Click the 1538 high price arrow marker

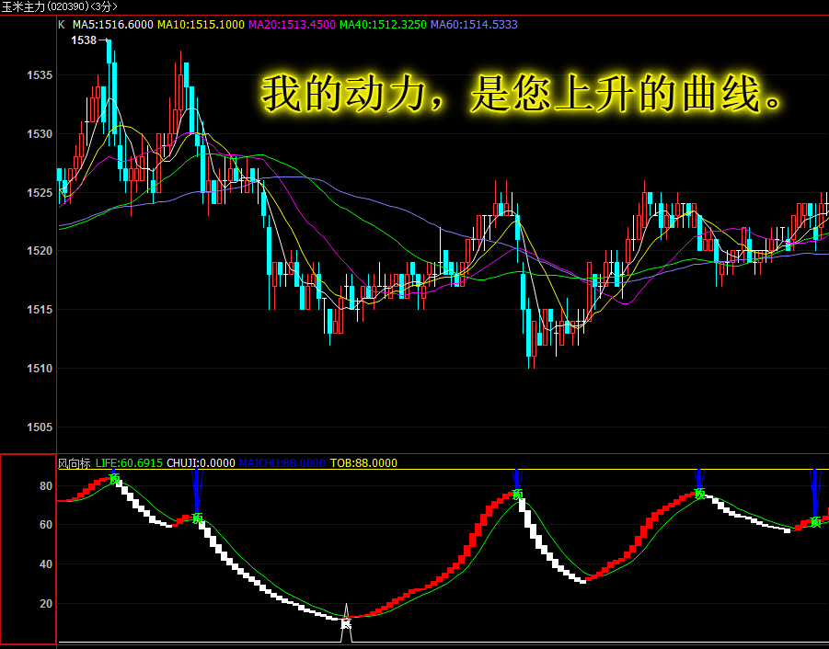pyautogui.click(x=89, y=40)
